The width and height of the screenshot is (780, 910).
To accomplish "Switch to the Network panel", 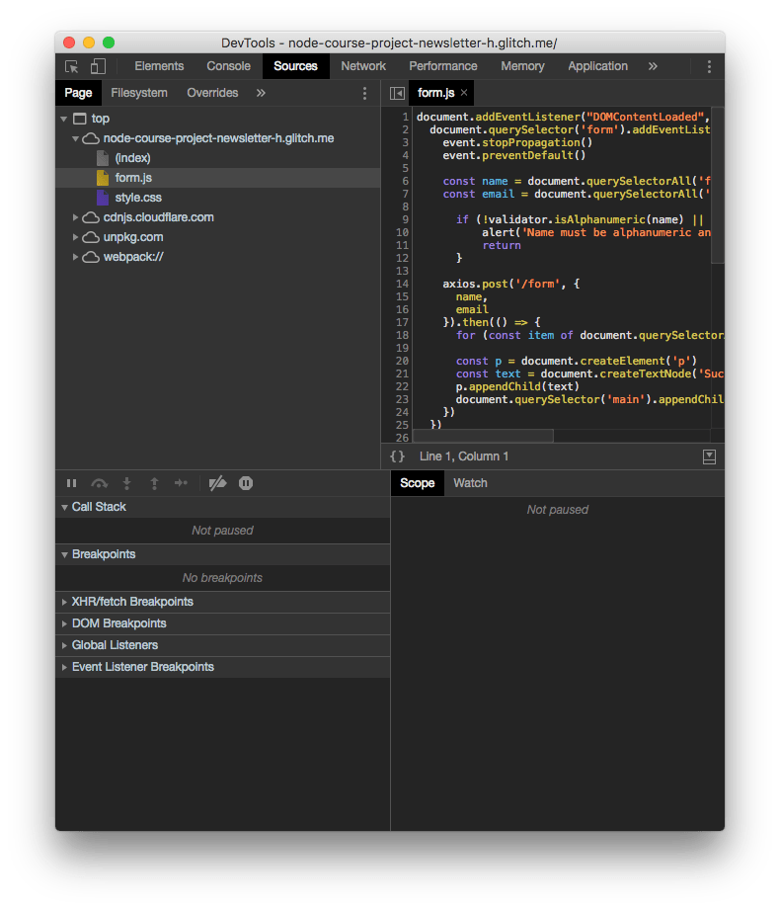I will [x=362, y=66].
